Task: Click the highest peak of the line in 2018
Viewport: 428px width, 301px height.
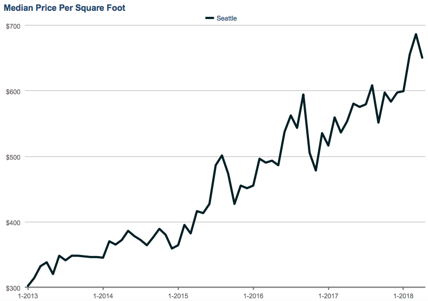Action: [x=416, y=35]
